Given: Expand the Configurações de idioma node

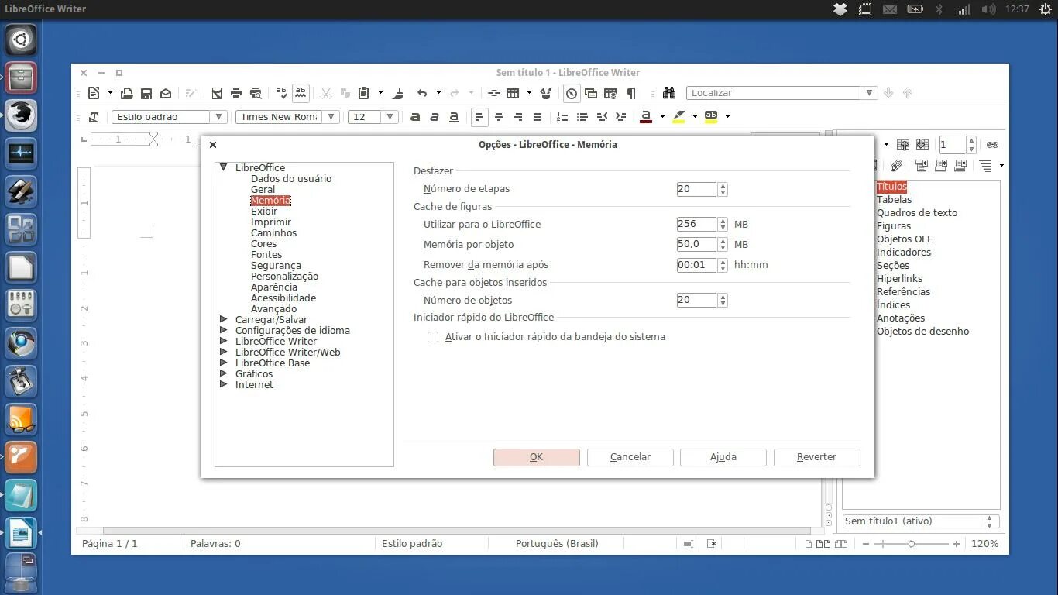Looking at the screenshot, I should 224,330.
